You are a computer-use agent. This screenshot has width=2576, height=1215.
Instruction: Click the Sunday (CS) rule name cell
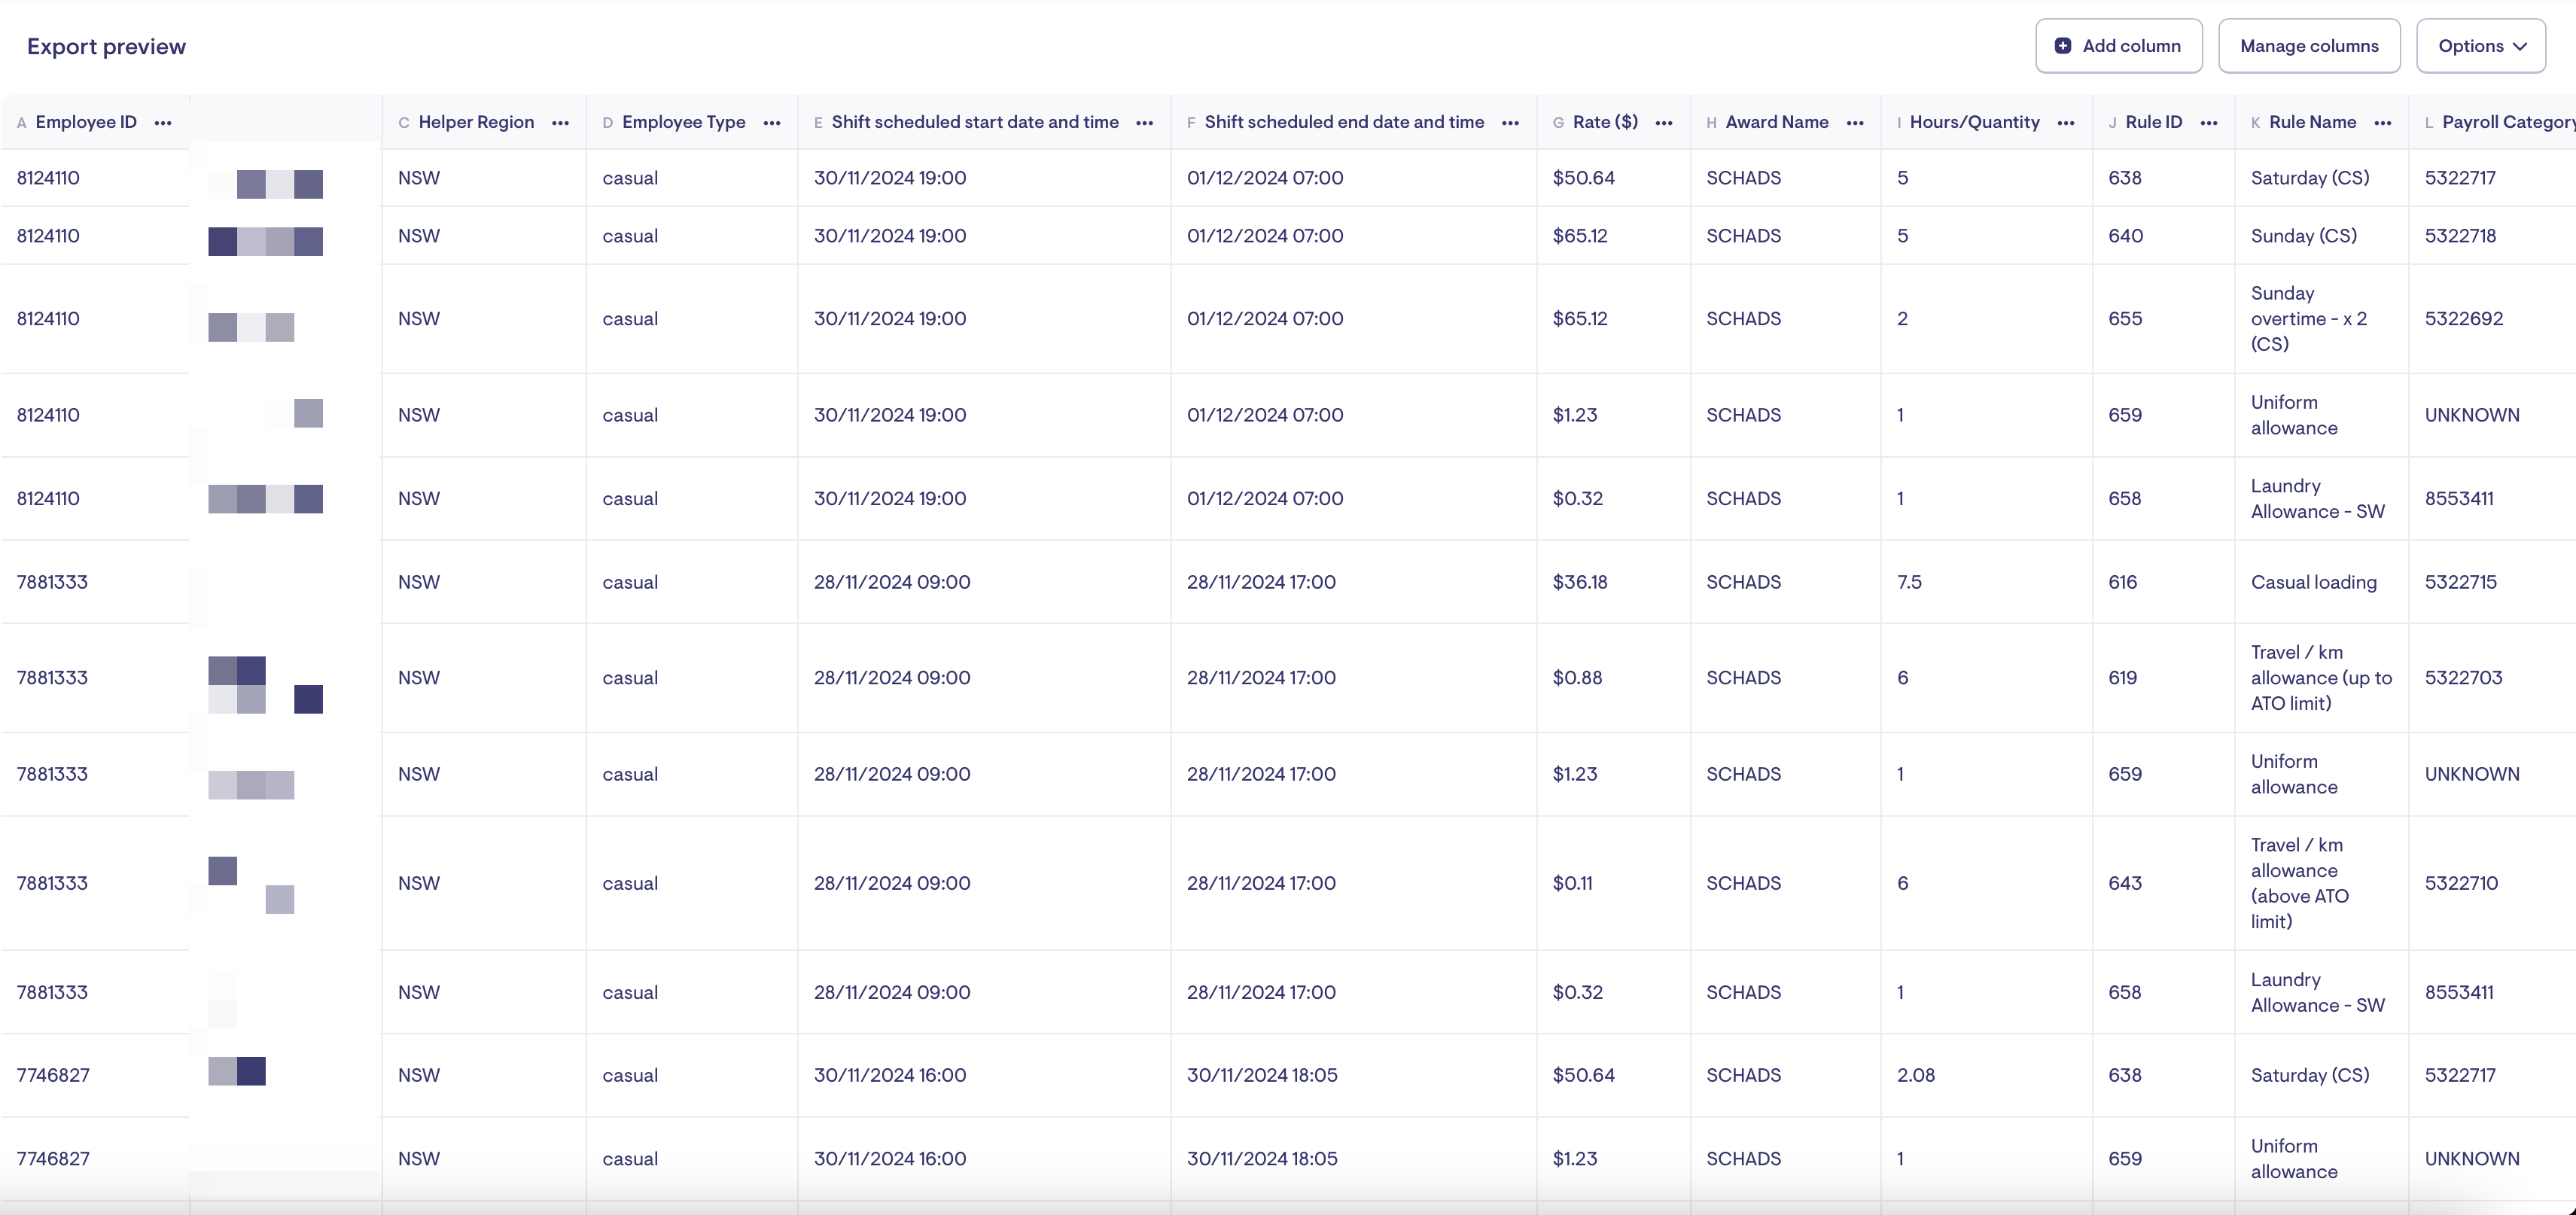coord(2303,236)
